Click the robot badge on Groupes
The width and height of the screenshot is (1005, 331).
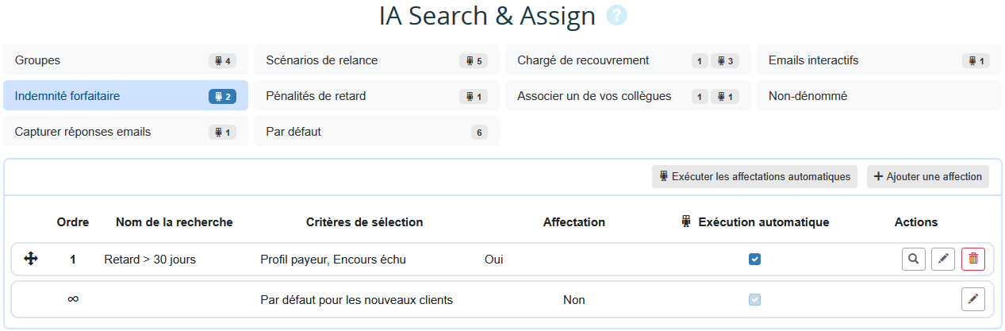click(222, 60)
